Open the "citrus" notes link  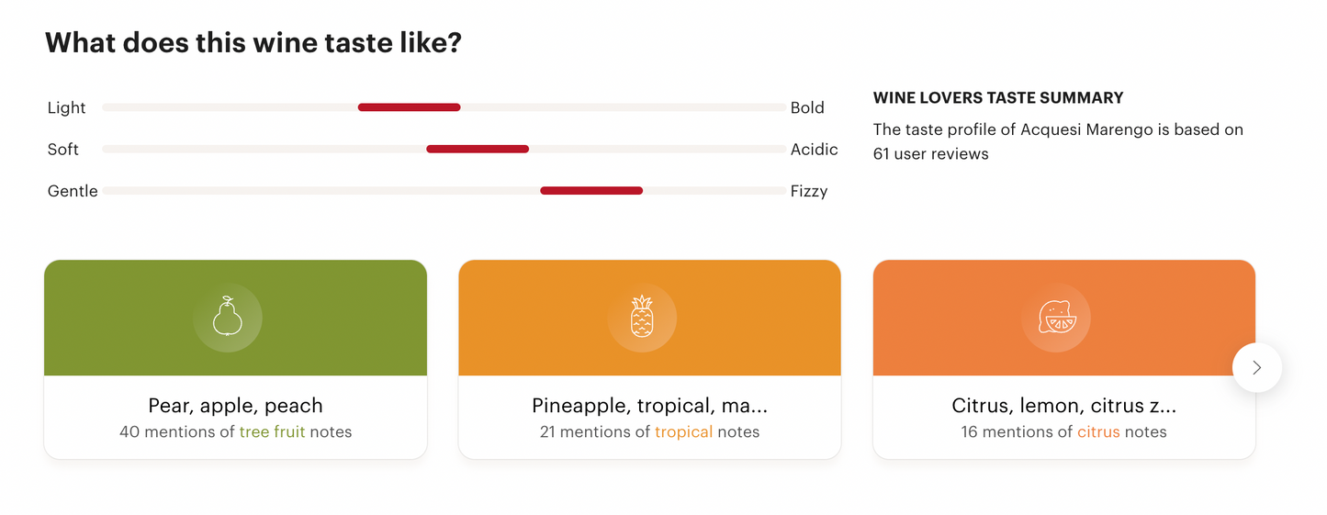(1098, 431)
